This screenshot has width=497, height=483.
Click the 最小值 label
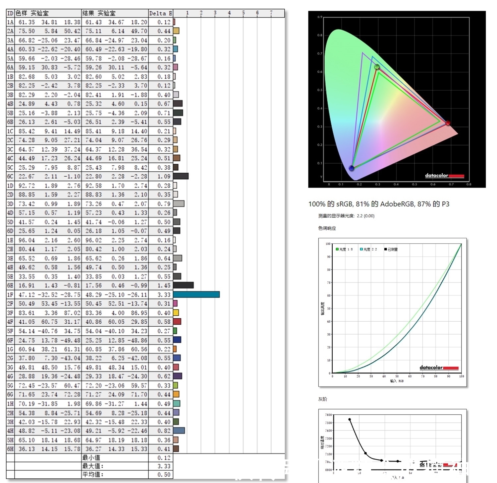91,458
